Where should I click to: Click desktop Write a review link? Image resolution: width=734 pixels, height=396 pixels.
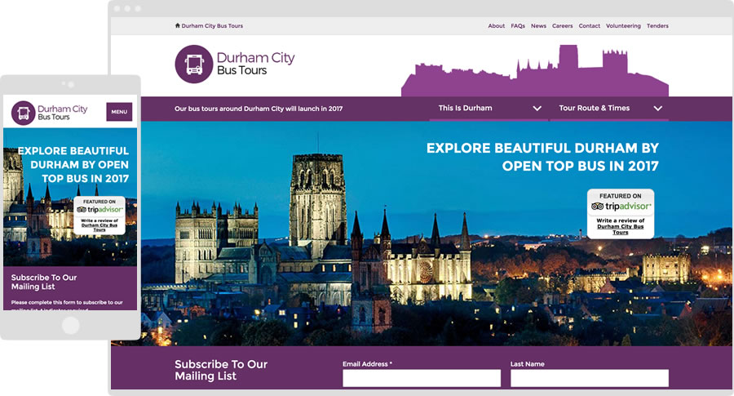[x=621, y=226]
